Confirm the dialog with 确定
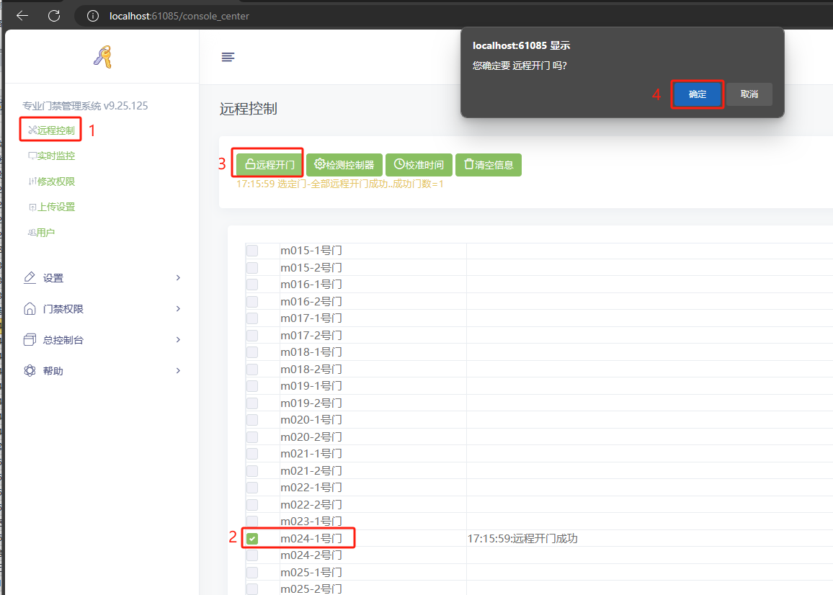The width and height of the screenshot is (833, 595). pyautogui.click(x=697, y=94)
